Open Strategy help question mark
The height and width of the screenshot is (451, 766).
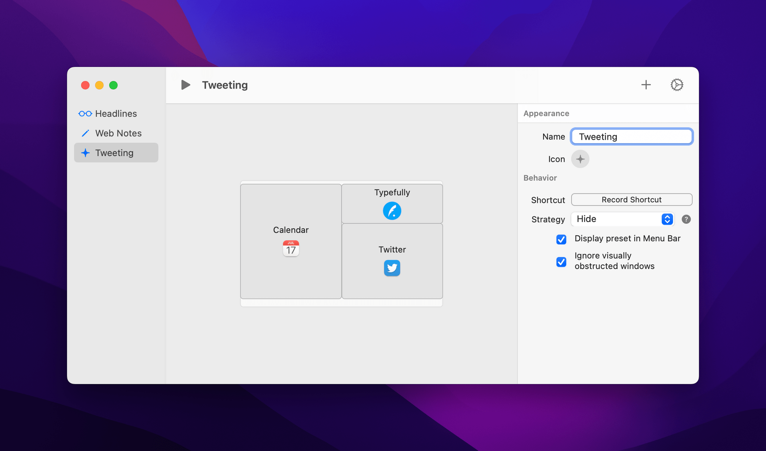pyautogui.click(x=686, y=219)
